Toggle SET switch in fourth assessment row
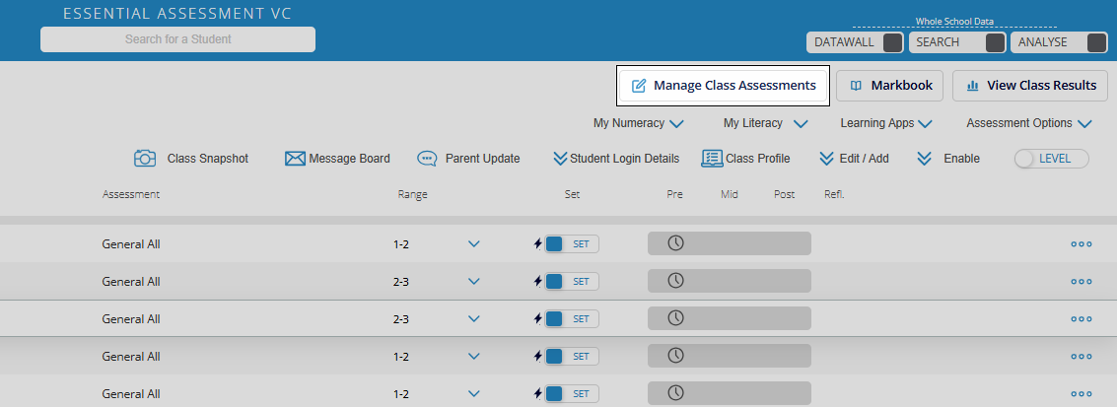The width and height of the screenshot is (1117, 407). pyautogui.click(x=572, y=356)
